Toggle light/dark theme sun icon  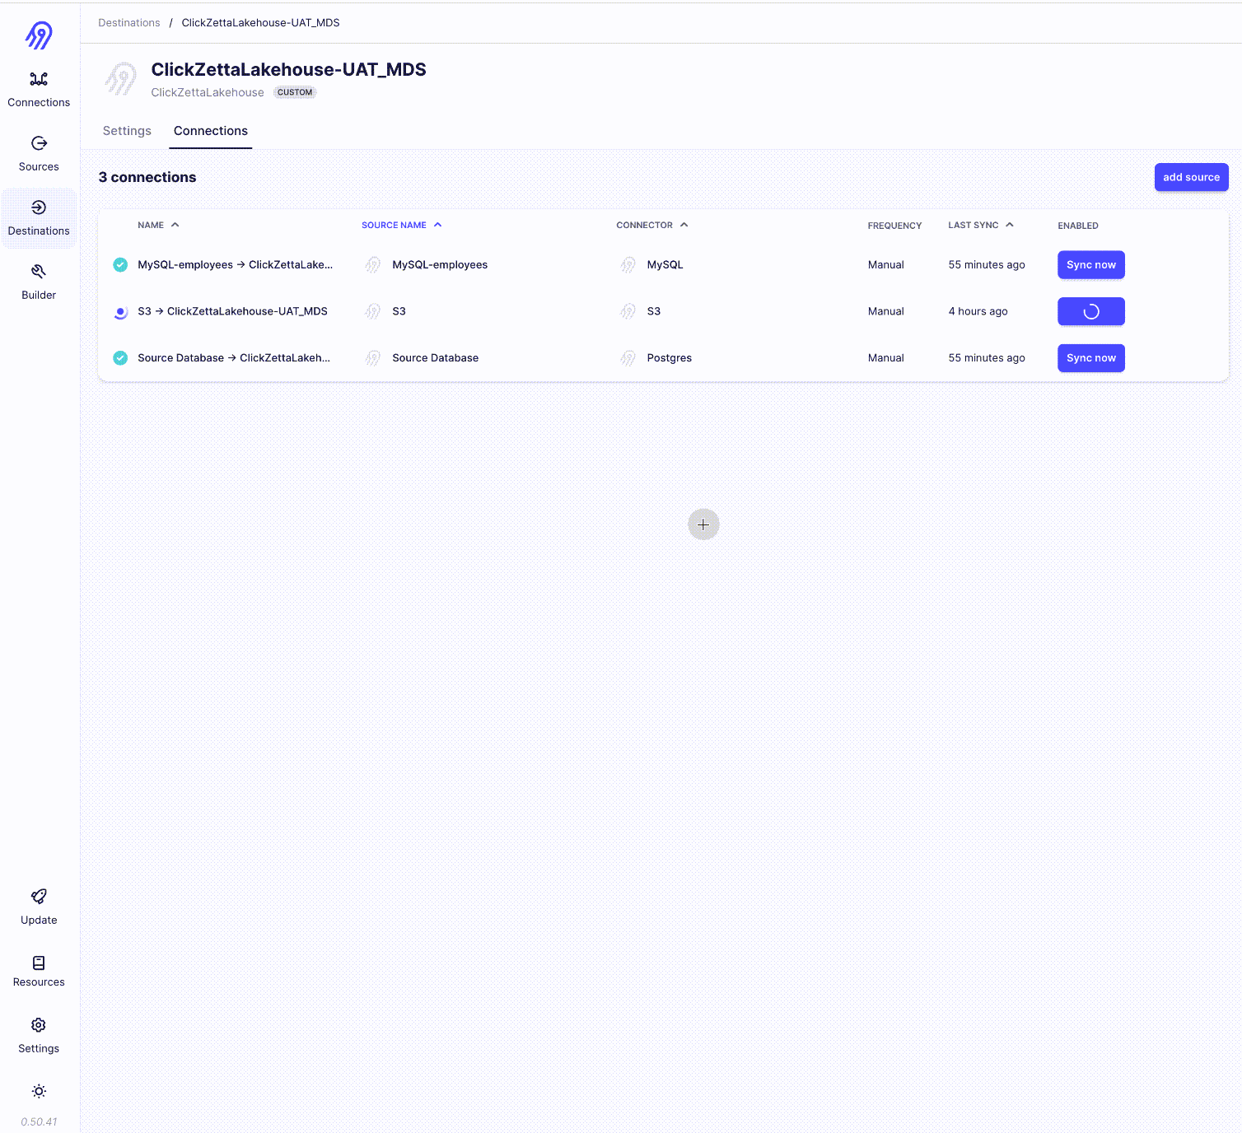point(39,1091)
